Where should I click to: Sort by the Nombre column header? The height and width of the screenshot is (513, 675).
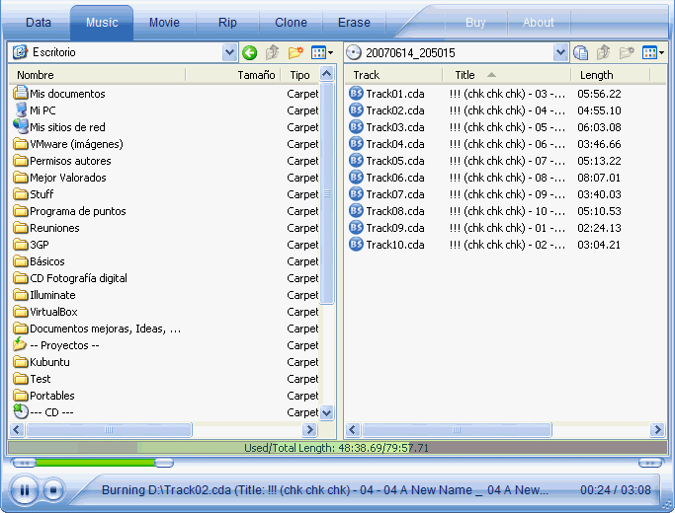pos(97,75)
